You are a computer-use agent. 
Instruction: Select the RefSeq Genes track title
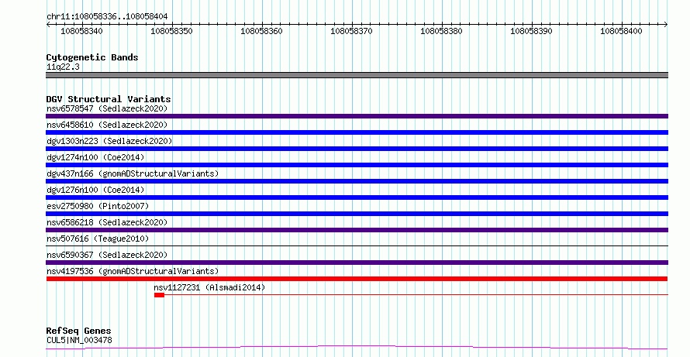(x=79, y=331)
